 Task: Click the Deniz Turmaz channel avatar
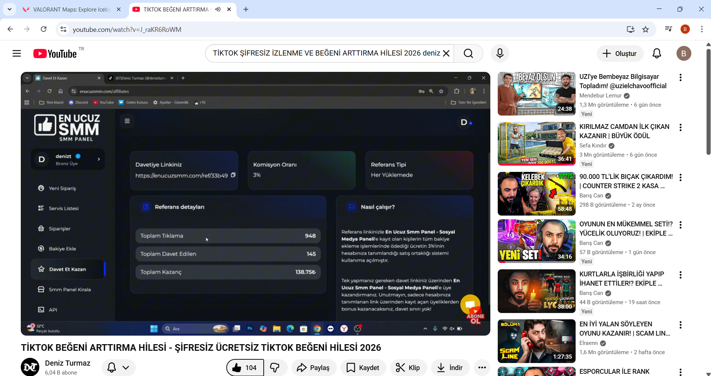[x=30, y=367]
